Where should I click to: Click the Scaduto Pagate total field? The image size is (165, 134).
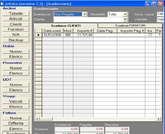pos(92,129)
